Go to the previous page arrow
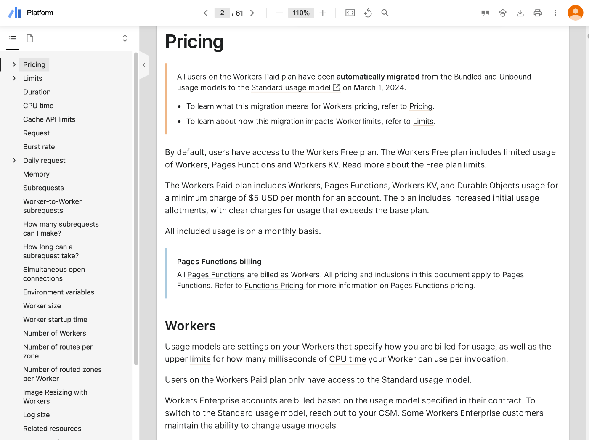This screenshot has width=589, height=440. click(x=206, y=13)
